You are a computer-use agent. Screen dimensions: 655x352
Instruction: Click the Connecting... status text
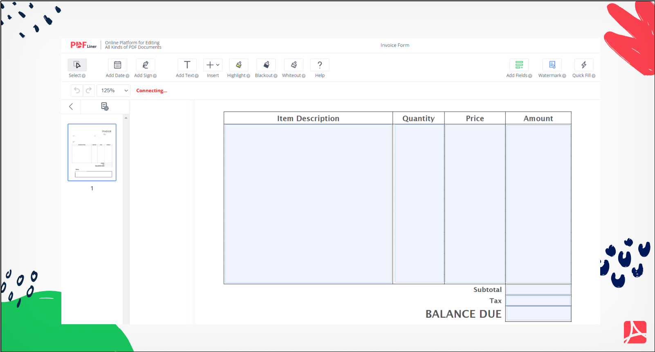(x=152, y=91)
